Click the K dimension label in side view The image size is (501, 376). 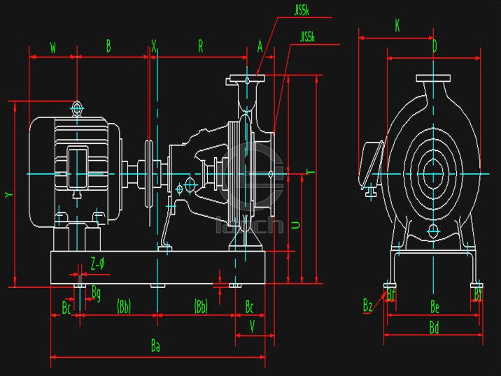[x=397, y=26]
